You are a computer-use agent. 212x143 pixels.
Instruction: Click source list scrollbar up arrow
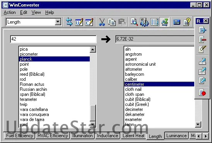[93, 49]
